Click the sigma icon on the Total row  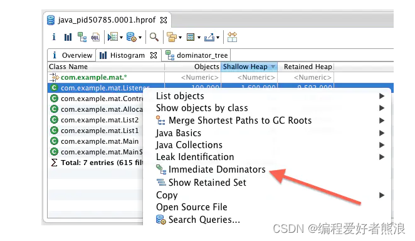click(x=54, y=163)
